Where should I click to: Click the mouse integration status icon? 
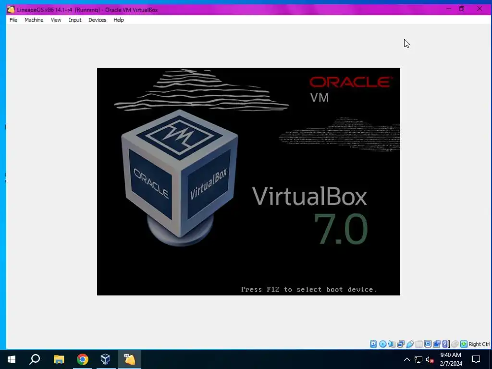tap(455, 344)
